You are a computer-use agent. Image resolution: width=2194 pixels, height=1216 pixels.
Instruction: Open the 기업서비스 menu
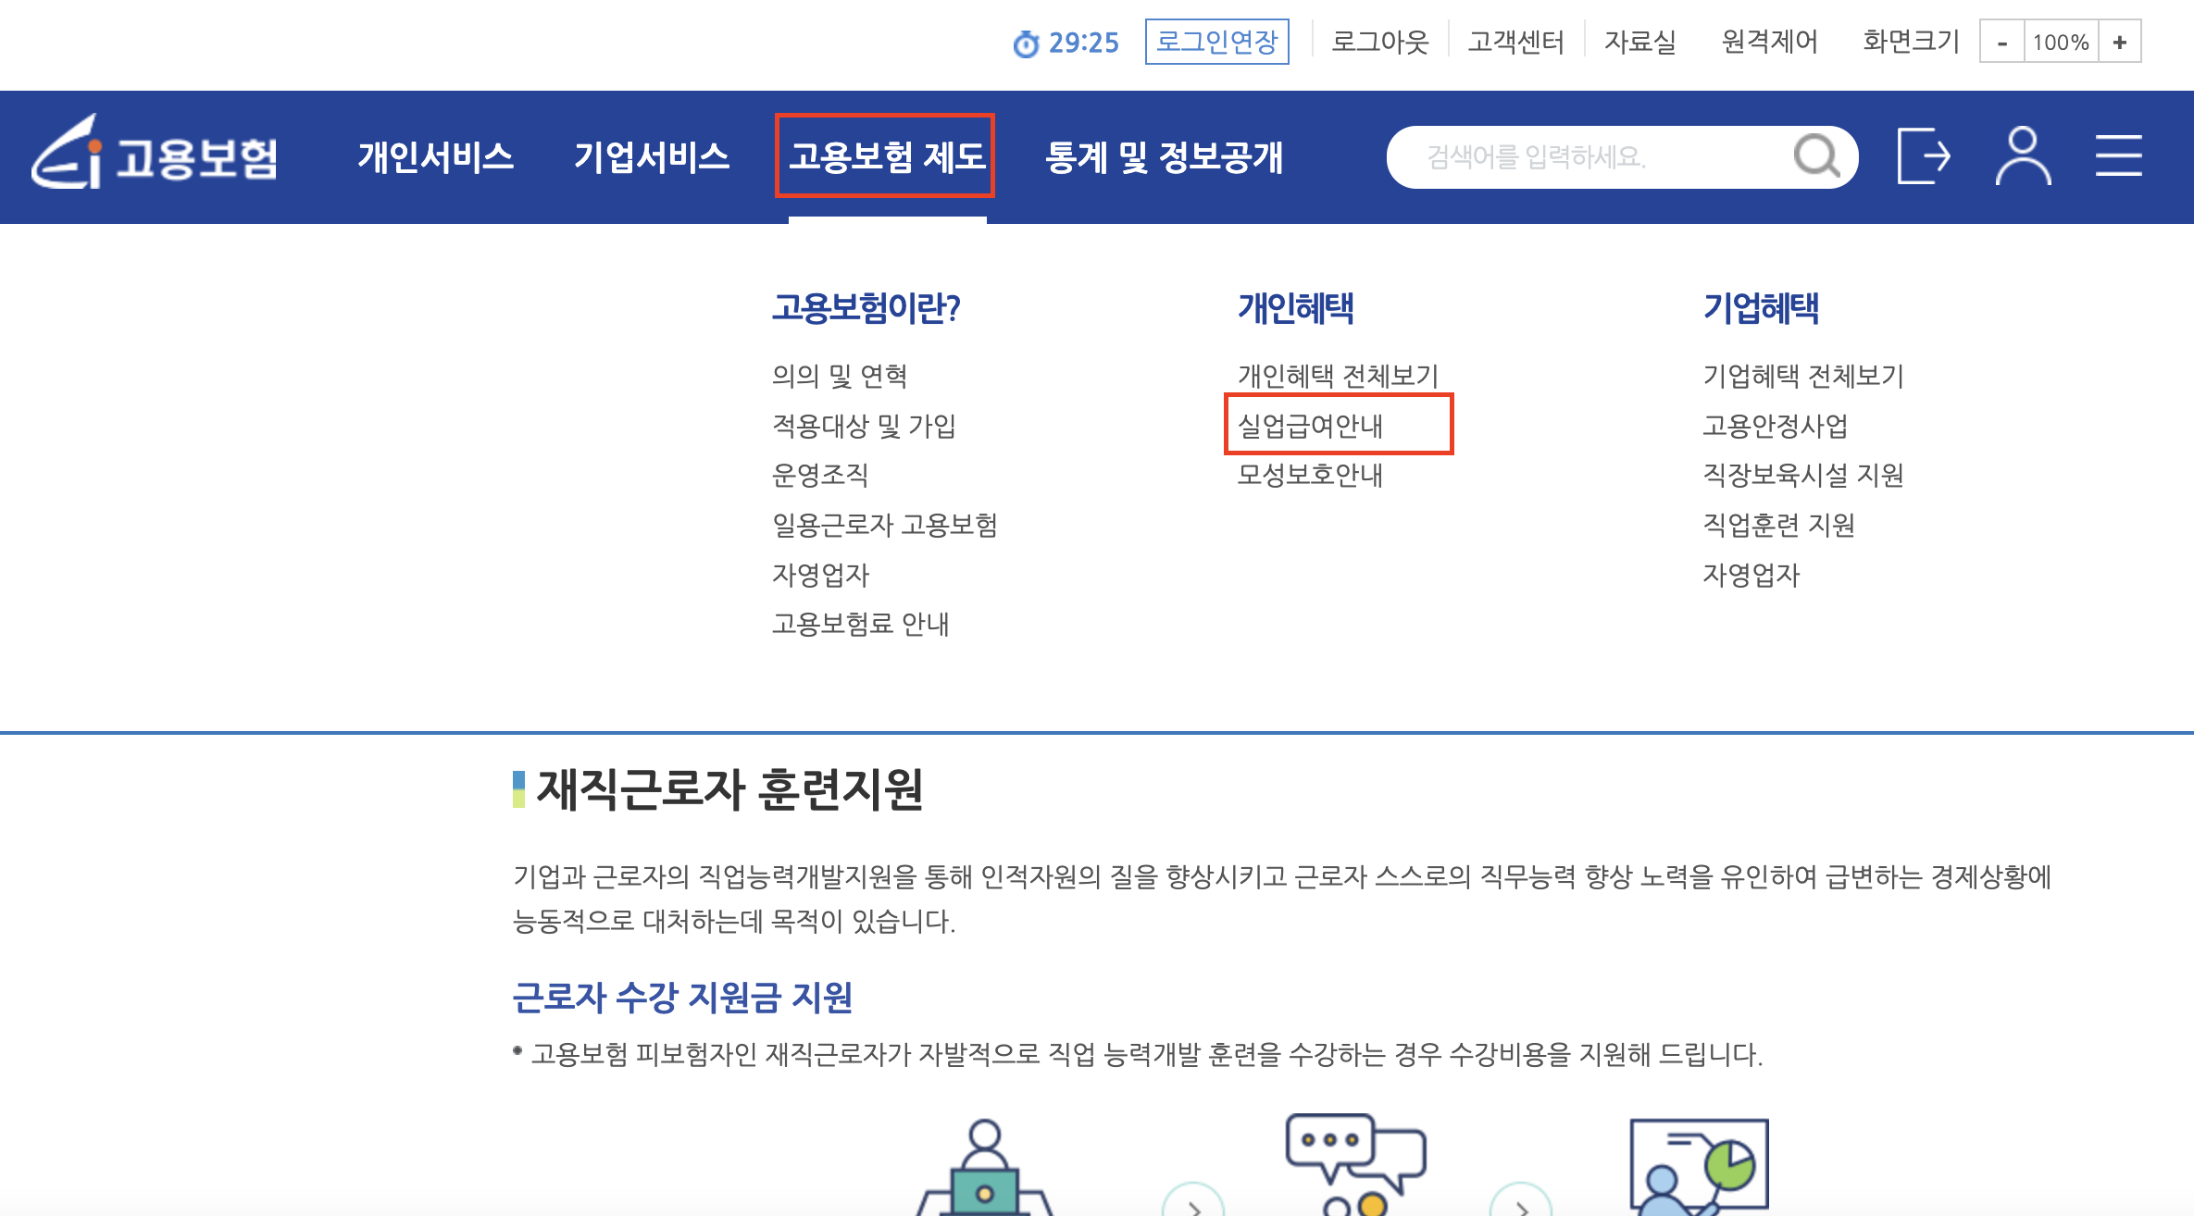(x=652, y=156)
